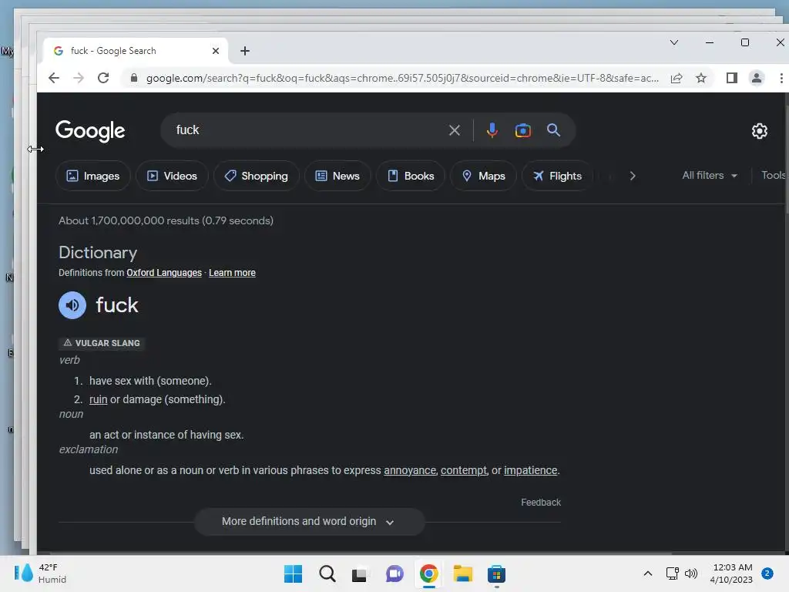Open clock and calendar flyout
Screen dimensions: 789x592
coord(732,573)
